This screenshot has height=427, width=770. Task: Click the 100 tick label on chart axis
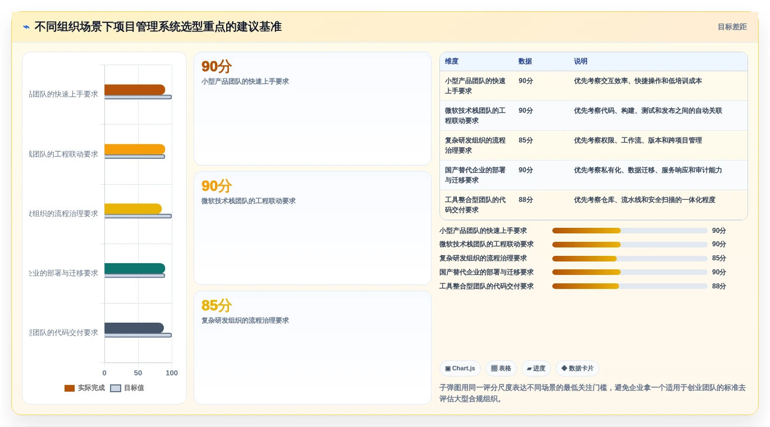tap(172, 373)
